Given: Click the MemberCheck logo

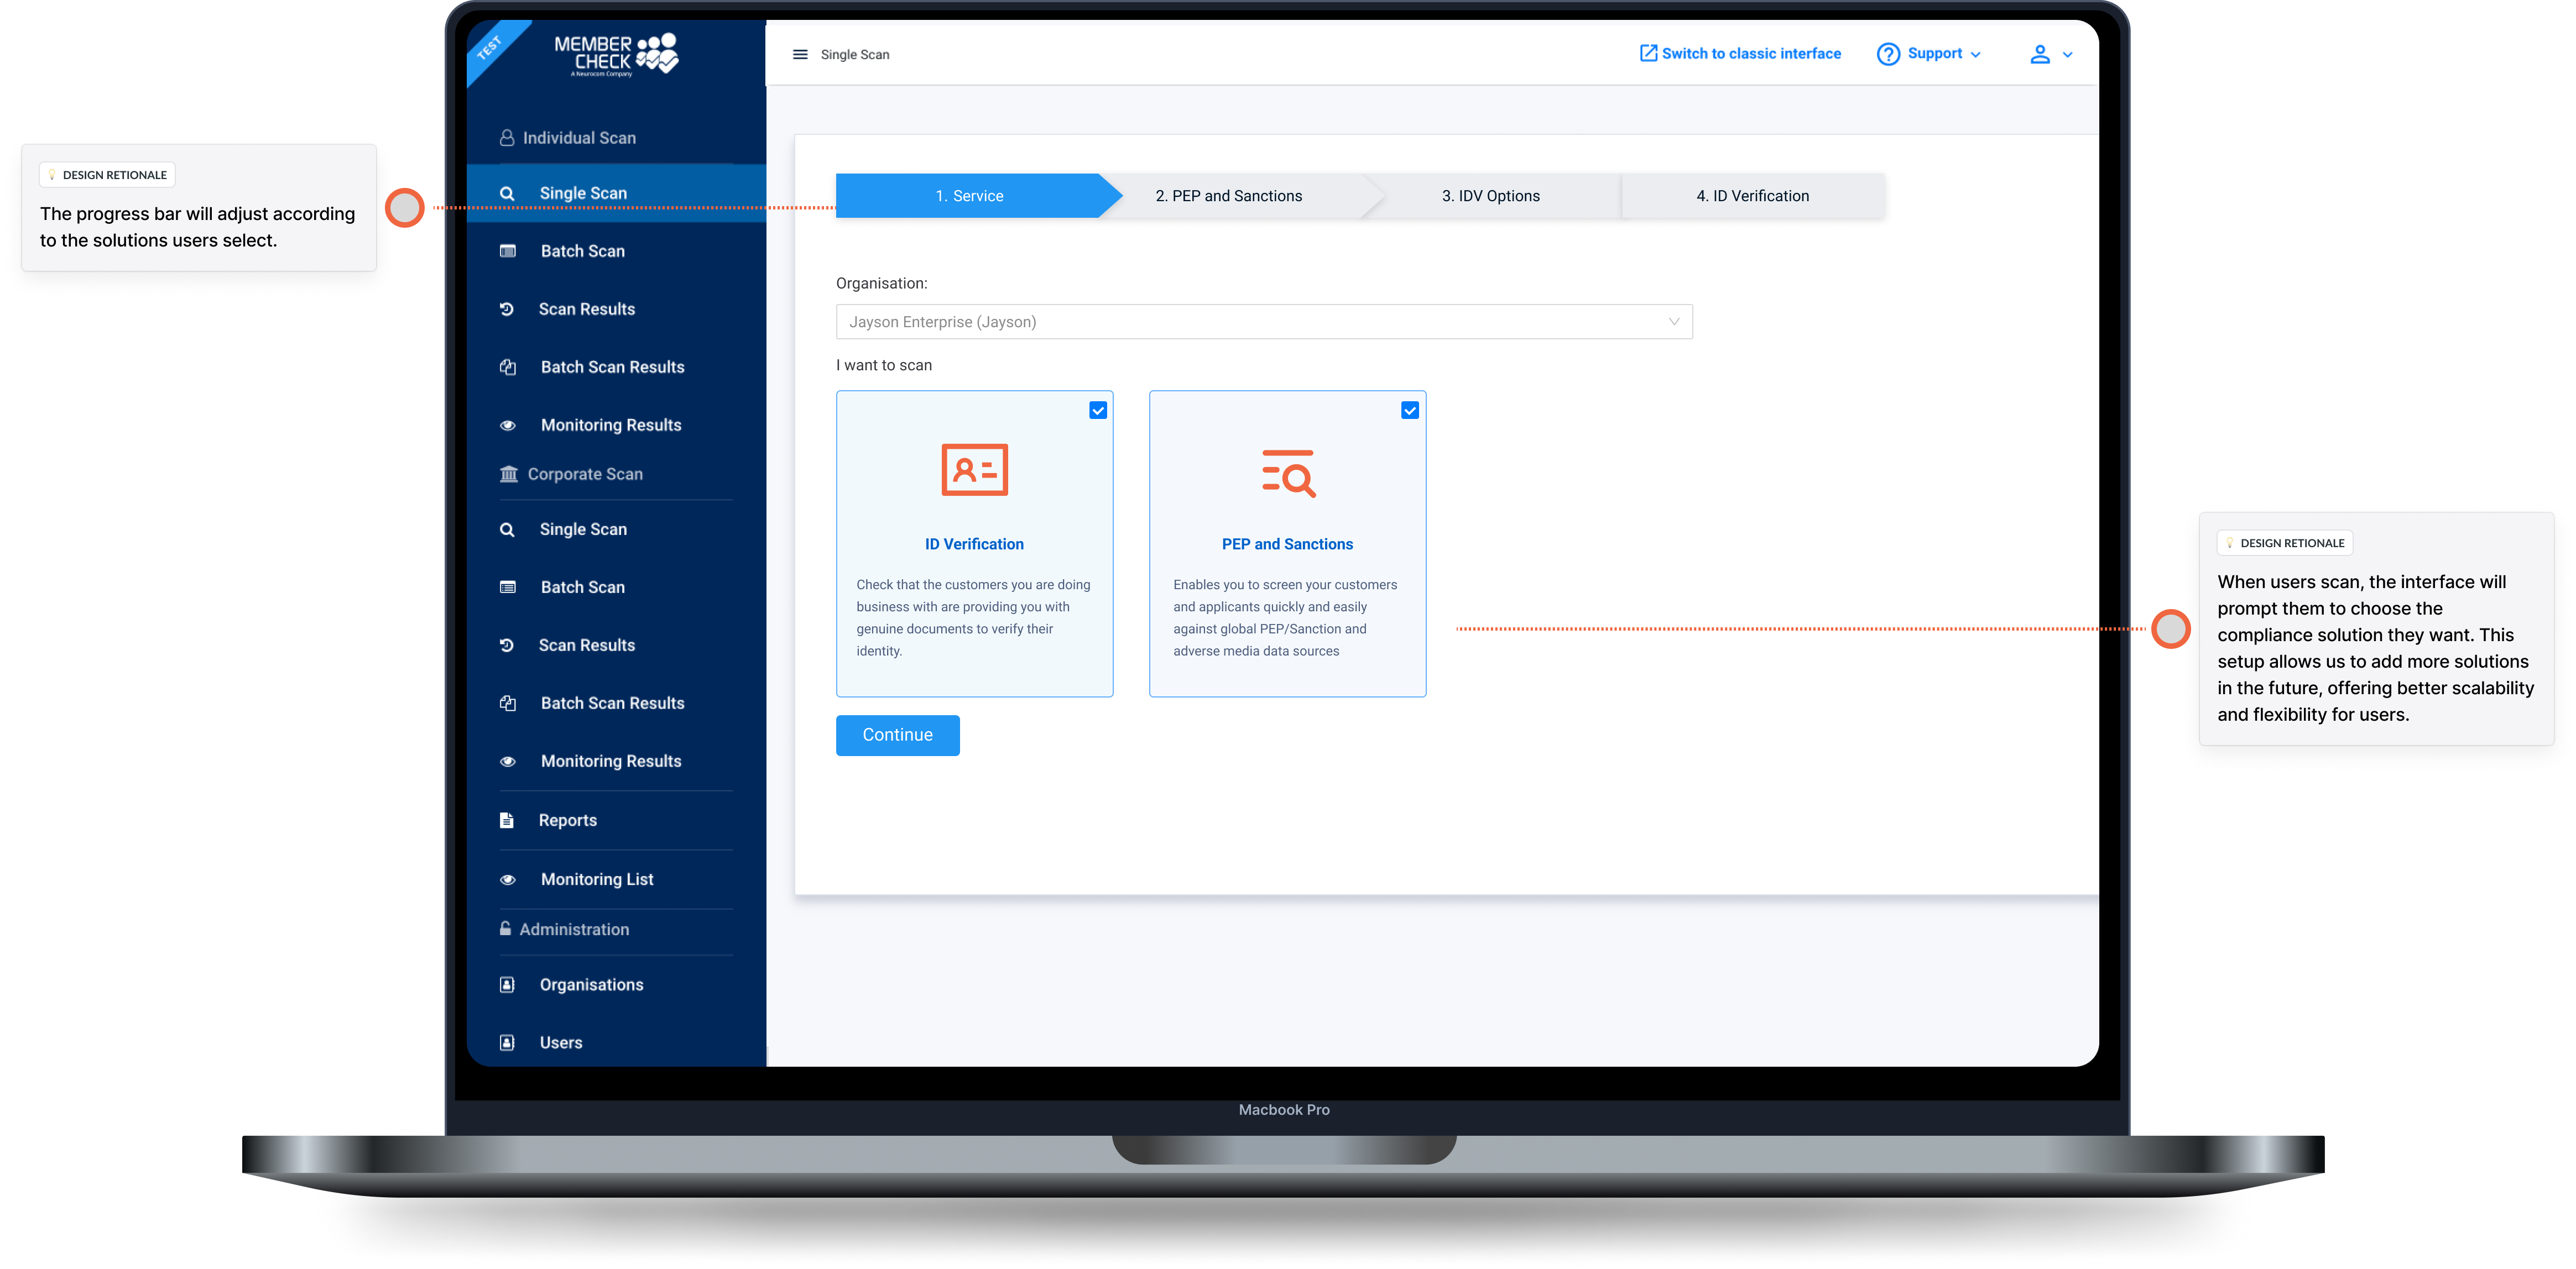Looking at the screenshot, I should (x=616, y=55).
